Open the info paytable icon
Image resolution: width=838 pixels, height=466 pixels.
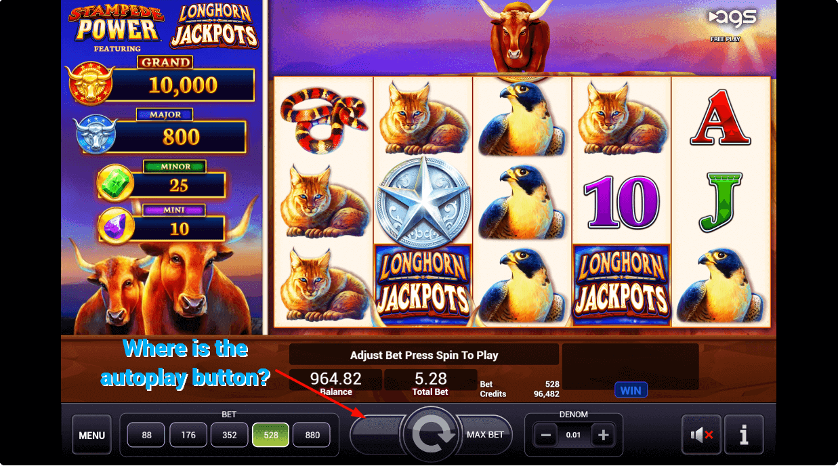(x=744, y=435)
